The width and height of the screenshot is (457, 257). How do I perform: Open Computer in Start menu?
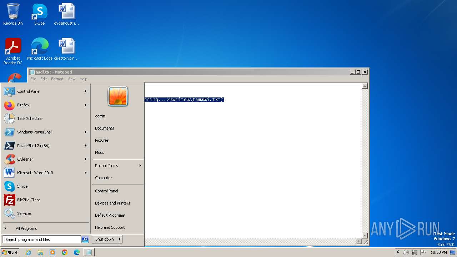tap(118, 178)
